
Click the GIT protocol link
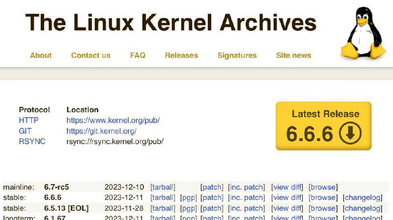25,131
